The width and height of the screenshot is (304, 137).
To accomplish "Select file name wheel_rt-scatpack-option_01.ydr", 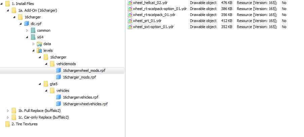I will (160, 9).
